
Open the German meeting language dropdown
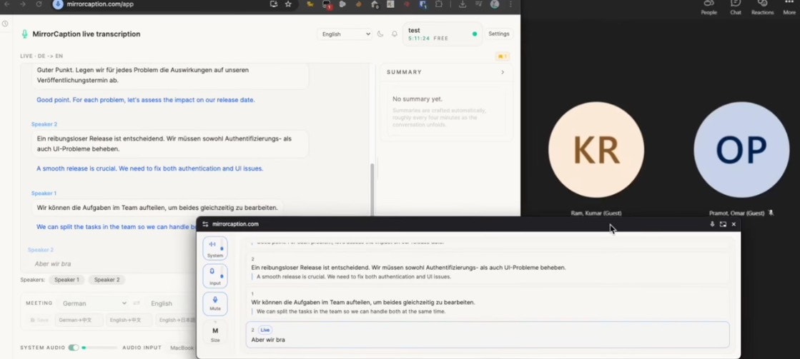(x=93, y=303)
